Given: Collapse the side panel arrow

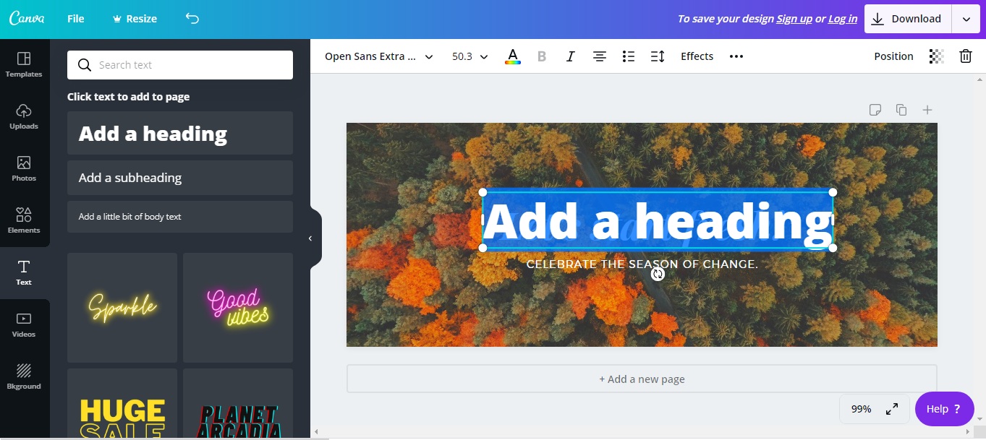Looking at the screenshot, I should click(311, 238).
